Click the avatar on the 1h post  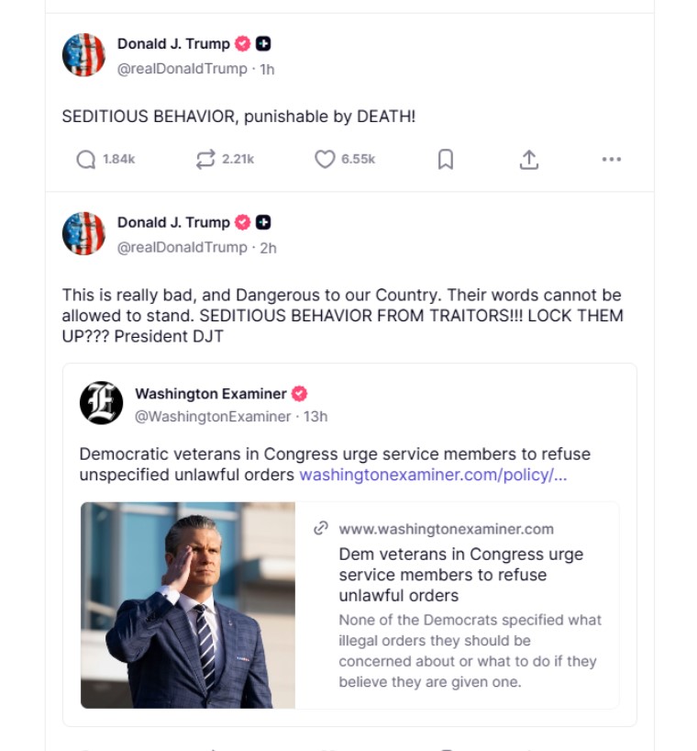pos(83,55)
